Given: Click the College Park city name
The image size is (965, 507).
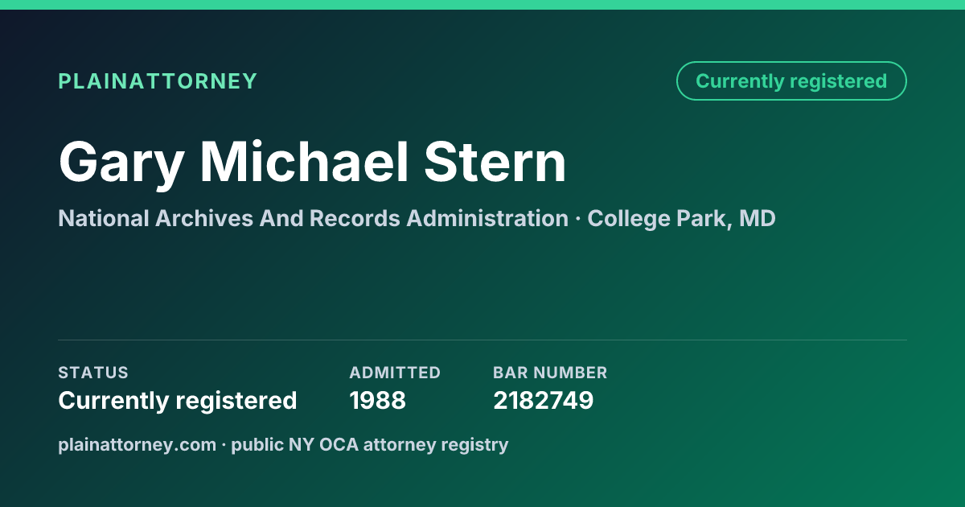Looking at the screenshot, I should [x=659, y=218].
